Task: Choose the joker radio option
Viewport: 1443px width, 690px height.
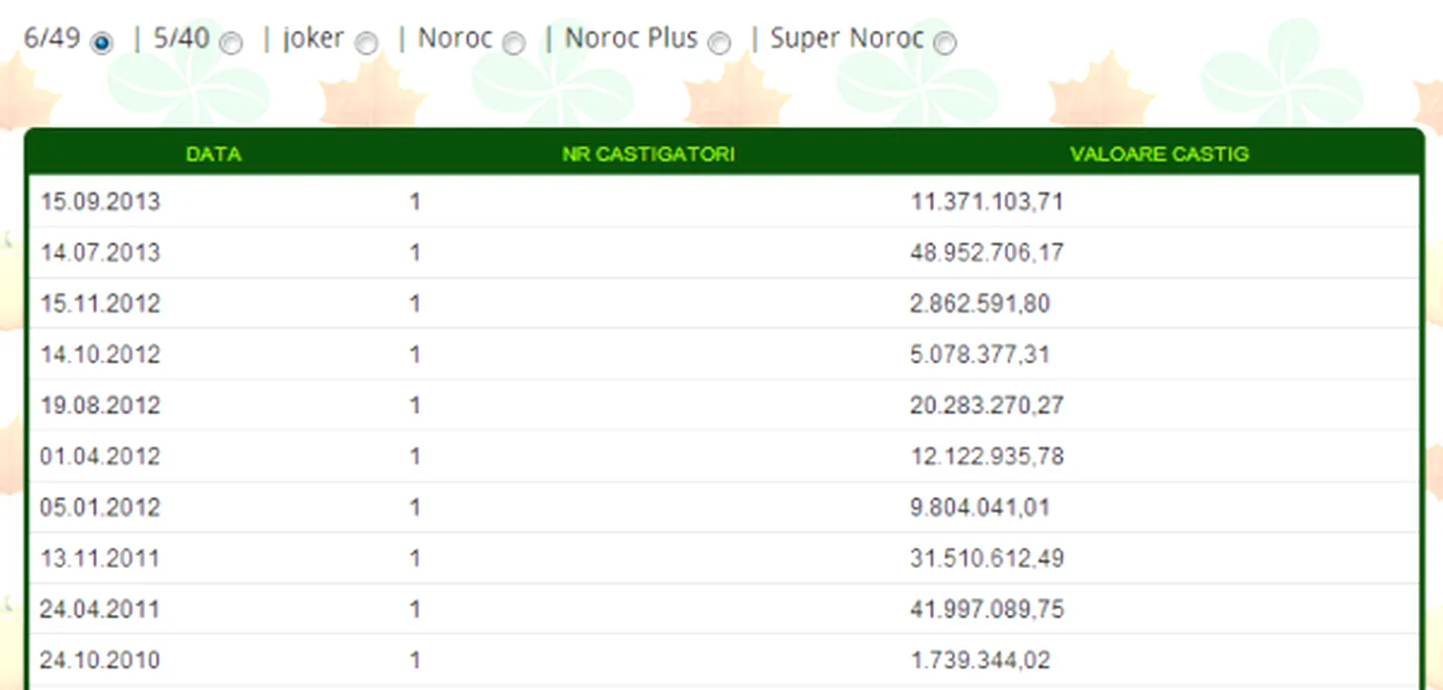Action: pyautogui.click(x=366, y=43)
